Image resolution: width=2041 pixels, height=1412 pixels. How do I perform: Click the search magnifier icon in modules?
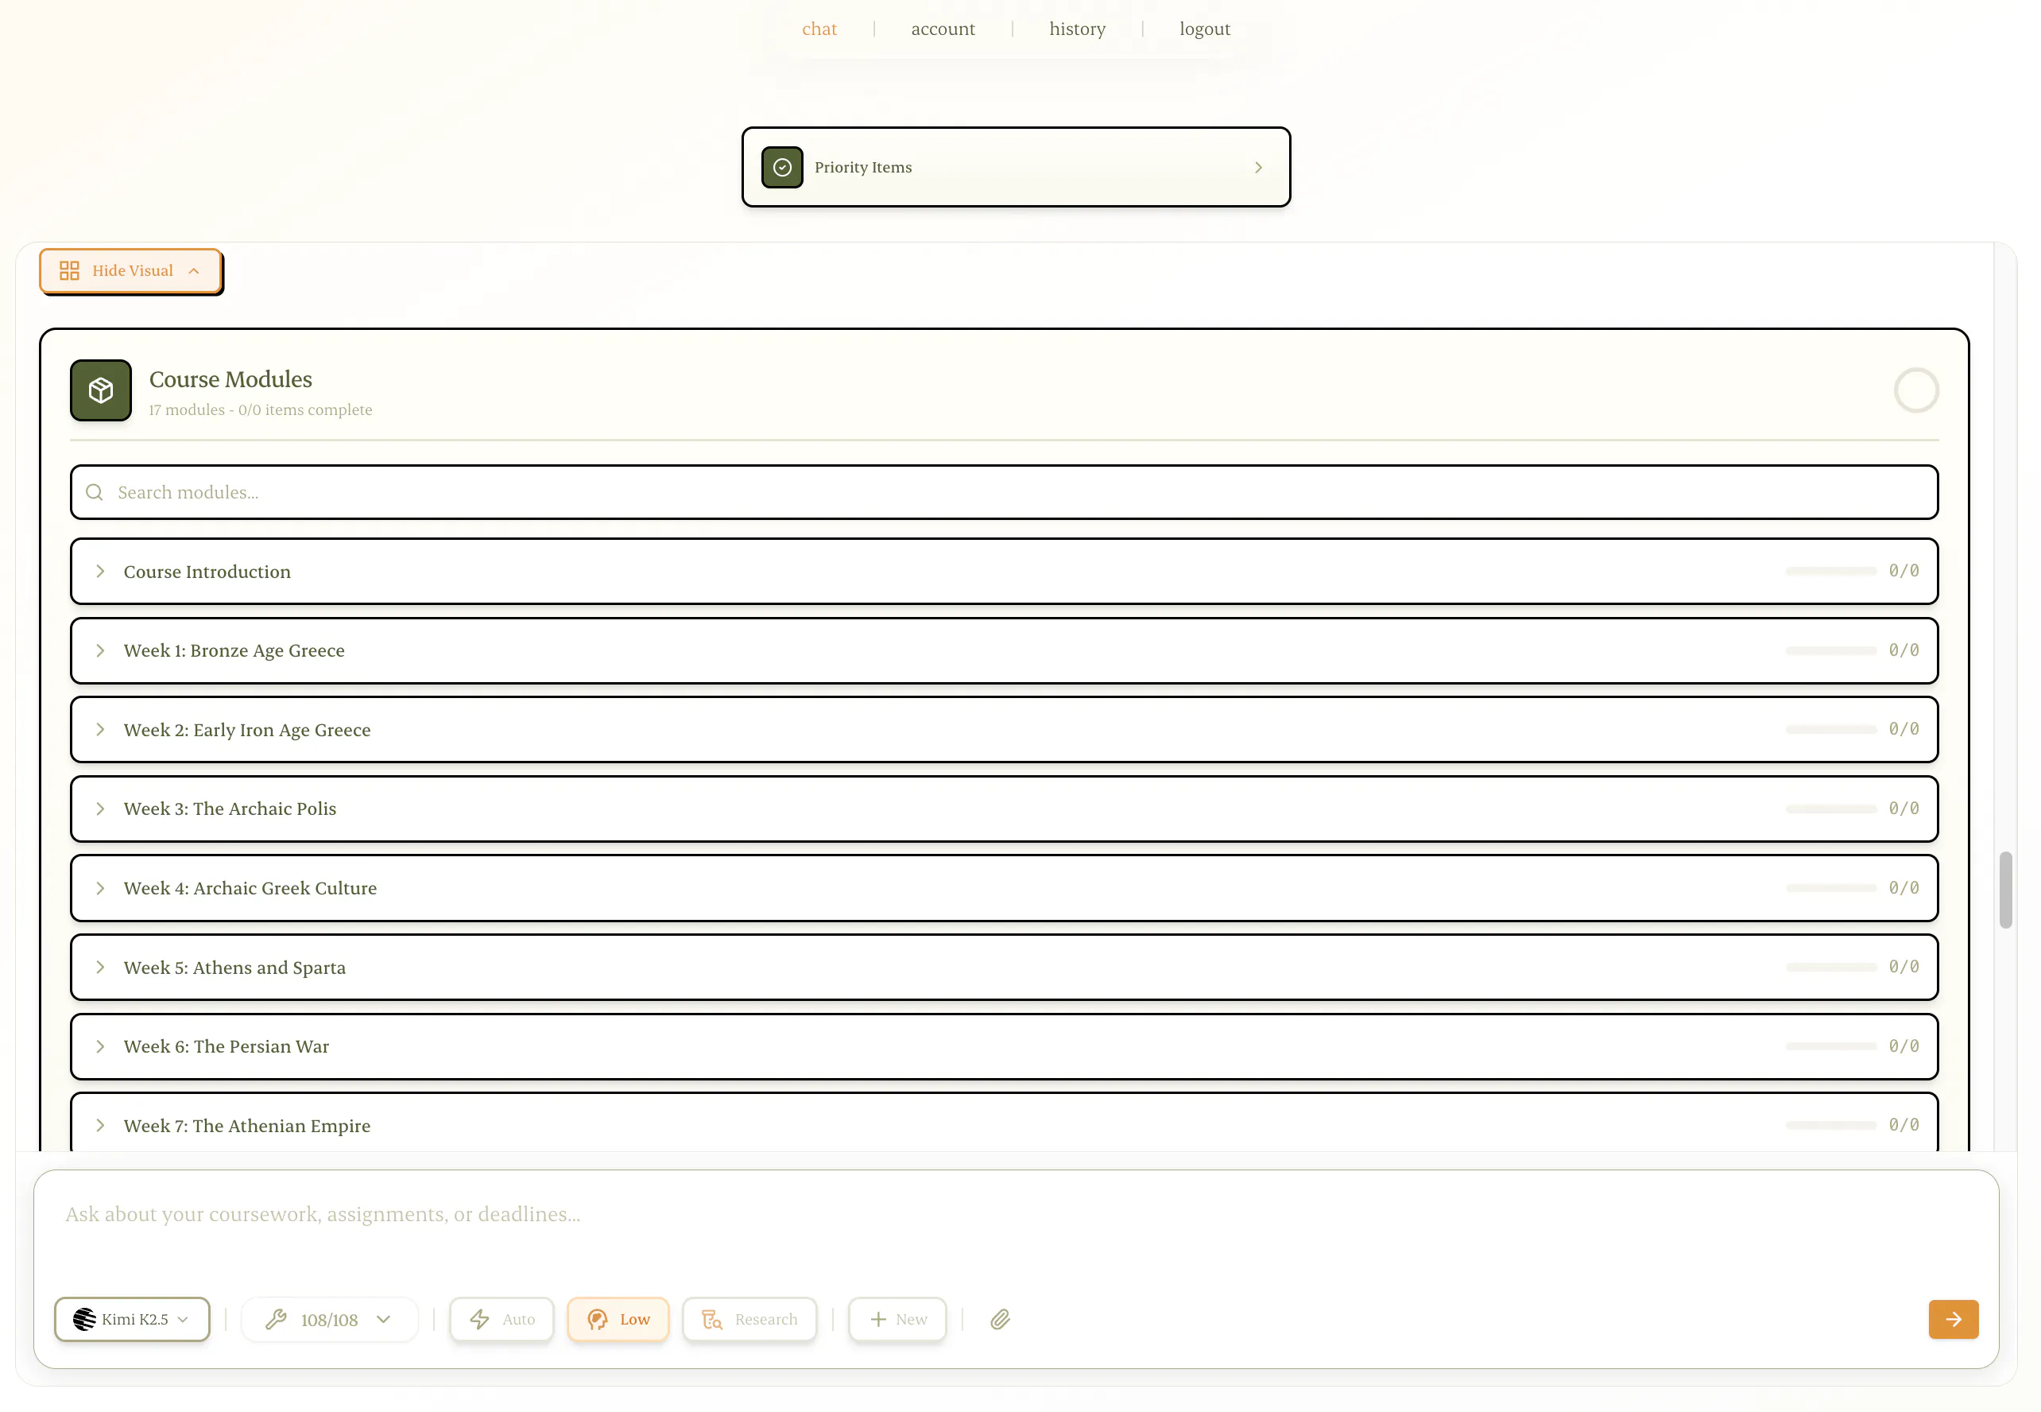(x=95, y=492)
